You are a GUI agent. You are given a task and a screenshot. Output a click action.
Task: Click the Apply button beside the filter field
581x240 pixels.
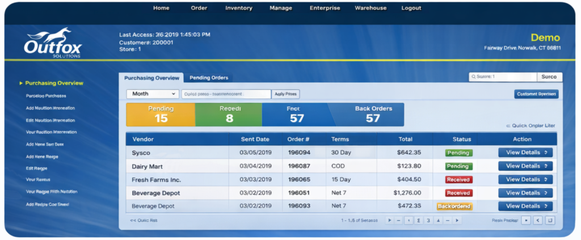[286, 94]
